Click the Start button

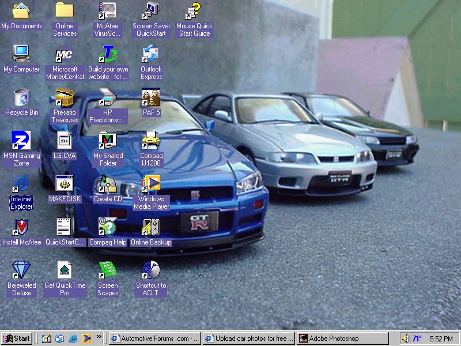tap(17, 339)
